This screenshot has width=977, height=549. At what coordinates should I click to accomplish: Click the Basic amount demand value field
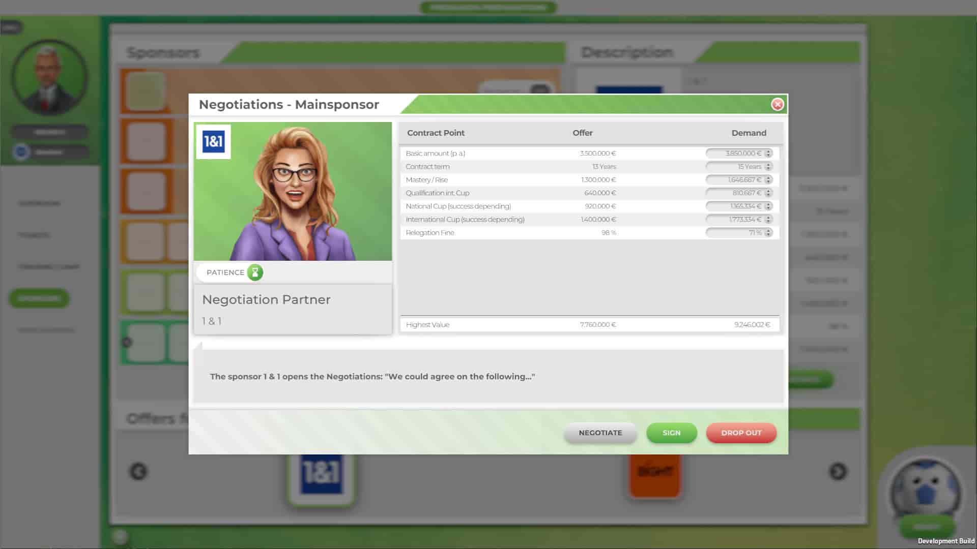coord(735,153)
